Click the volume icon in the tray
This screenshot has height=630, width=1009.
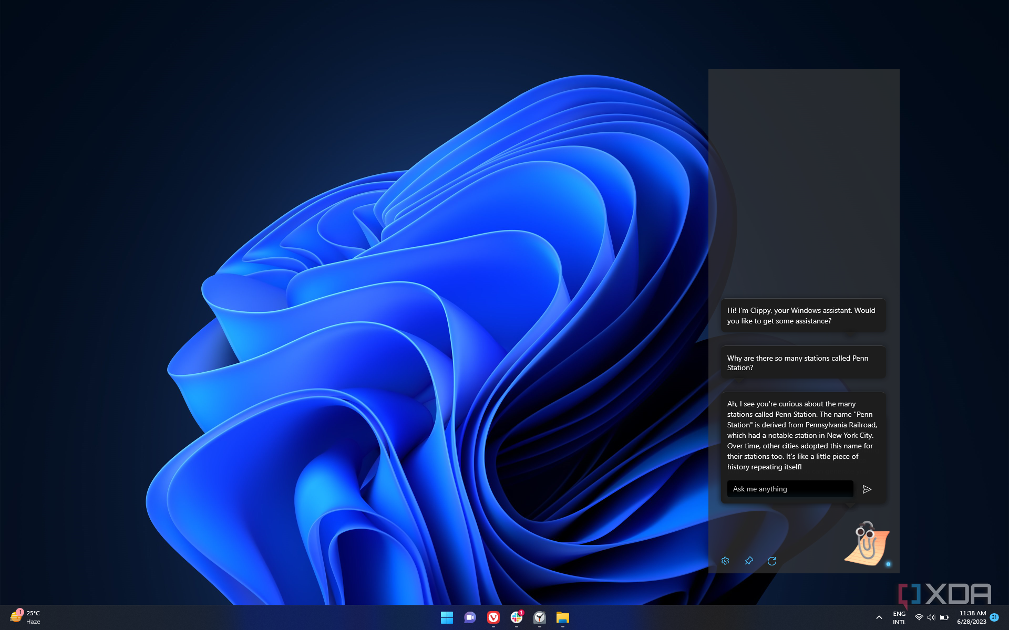[x=931, y=617]
